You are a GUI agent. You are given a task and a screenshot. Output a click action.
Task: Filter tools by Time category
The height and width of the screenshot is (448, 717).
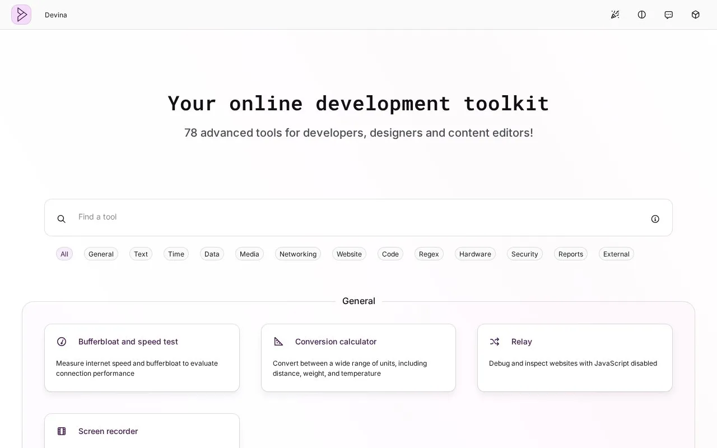176,254
